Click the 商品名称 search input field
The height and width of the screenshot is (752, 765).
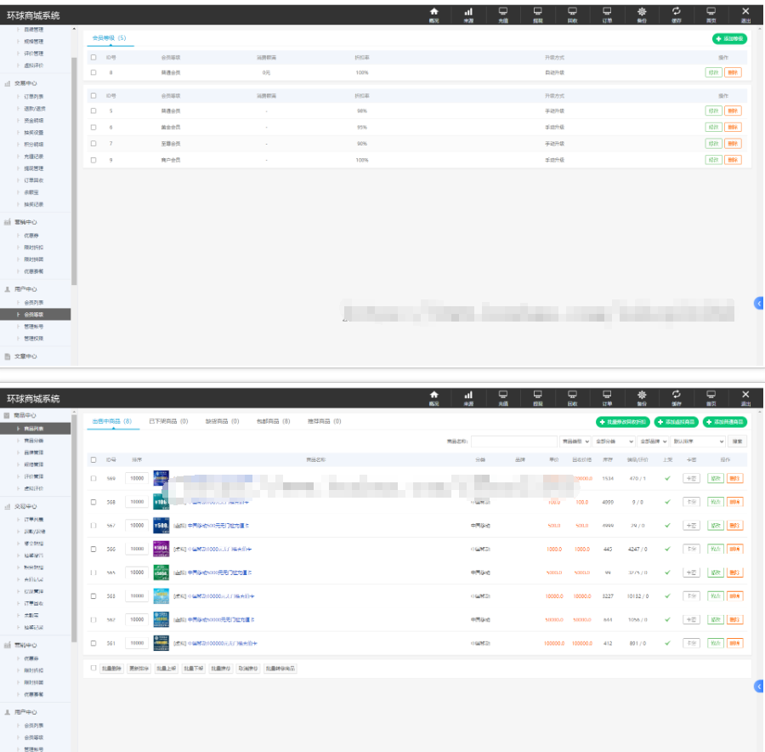pyautogui.click(x=514, y=442)
